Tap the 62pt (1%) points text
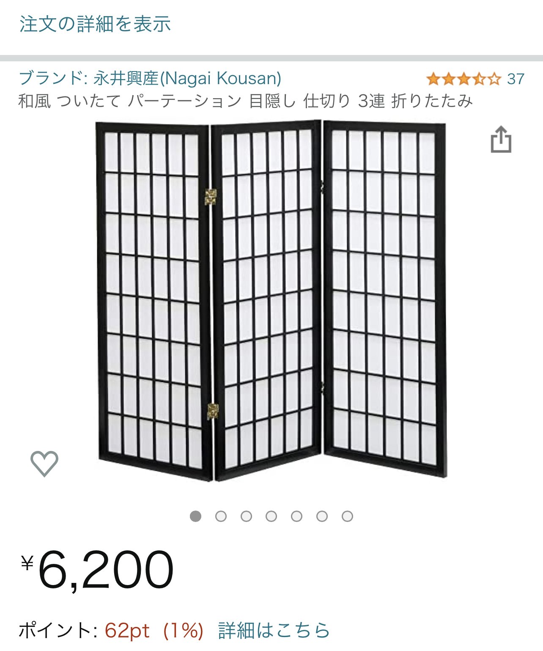This screenshot has width=543, height=651. [x=154, y=630]
